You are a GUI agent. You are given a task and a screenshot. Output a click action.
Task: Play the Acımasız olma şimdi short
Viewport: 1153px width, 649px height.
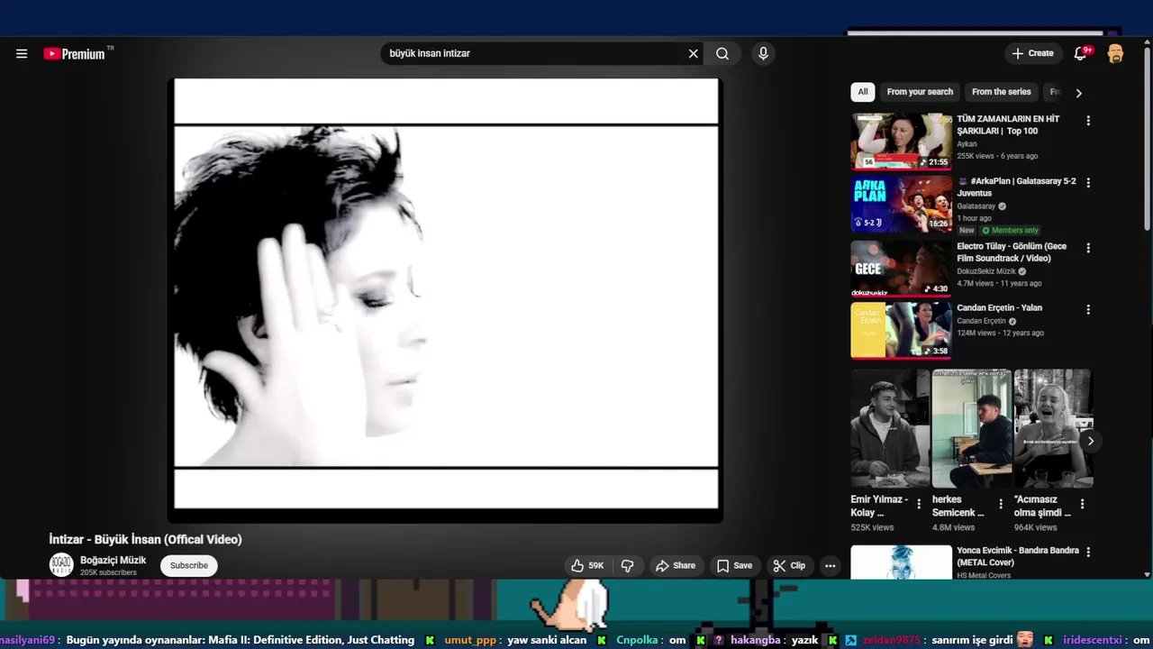[1053, 428]
